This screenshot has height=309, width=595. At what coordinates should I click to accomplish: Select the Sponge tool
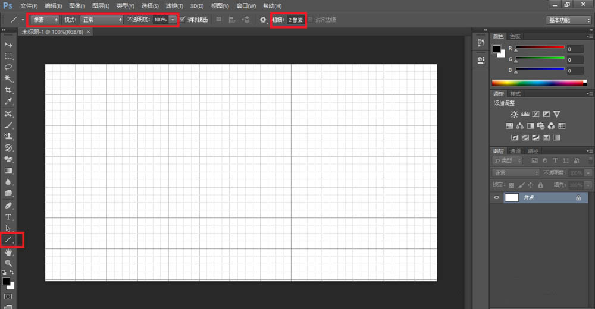point(8,193)
